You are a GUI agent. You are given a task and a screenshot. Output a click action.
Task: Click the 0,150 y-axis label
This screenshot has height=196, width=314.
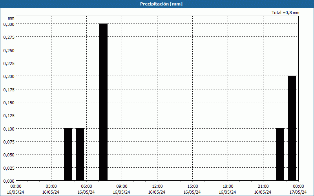[x=9, y=103]
